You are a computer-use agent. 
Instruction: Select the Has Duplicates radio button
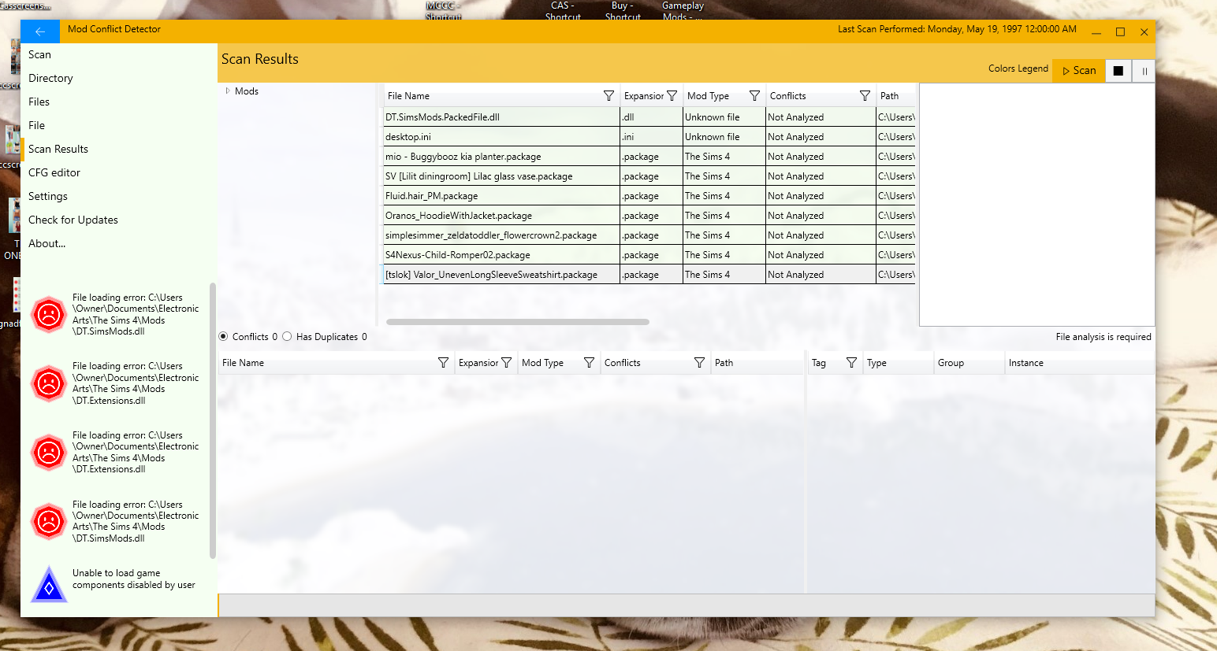click(x=288, y=337)
